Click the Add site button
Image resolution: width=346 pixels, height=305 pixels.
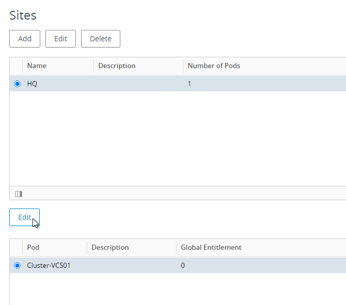tap(25, 39)
